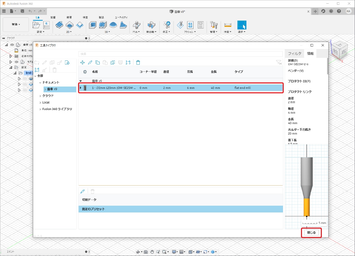Click the clear filter funnel icon
This screenshot has width=355, height=256.
click(x=279, y=63)
